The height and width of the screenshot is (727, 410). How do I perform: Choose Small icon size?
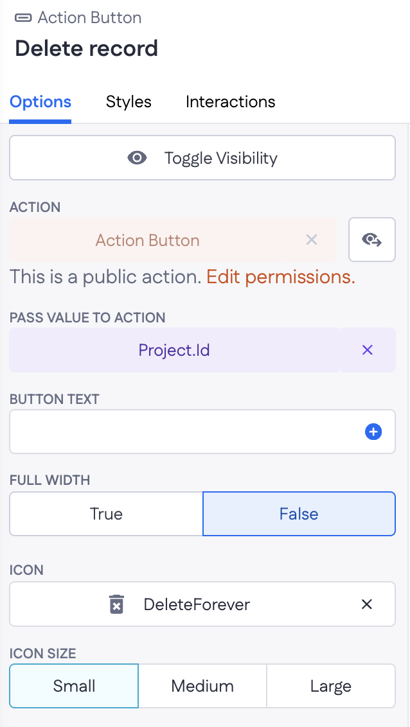[x=74, y=686]
